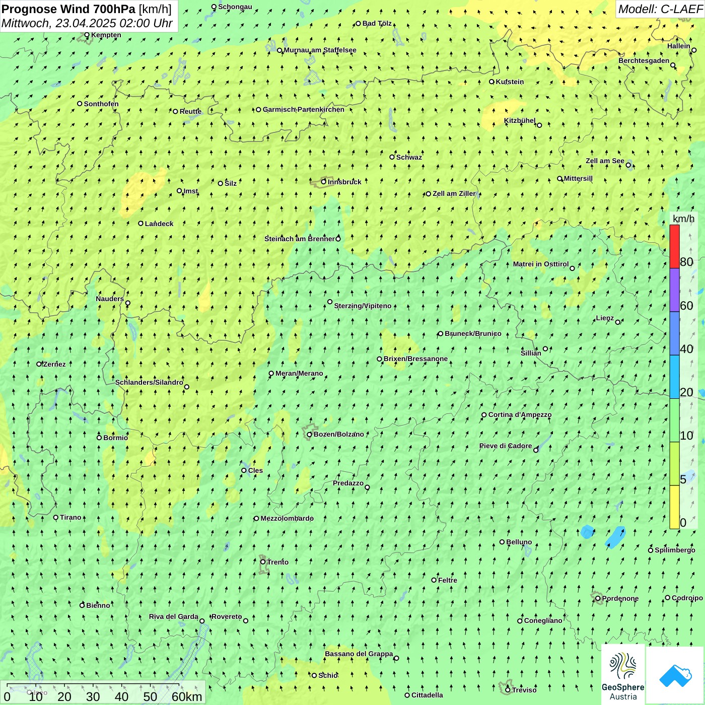Click the 'Riva del Garda' label

coord(174,616)
